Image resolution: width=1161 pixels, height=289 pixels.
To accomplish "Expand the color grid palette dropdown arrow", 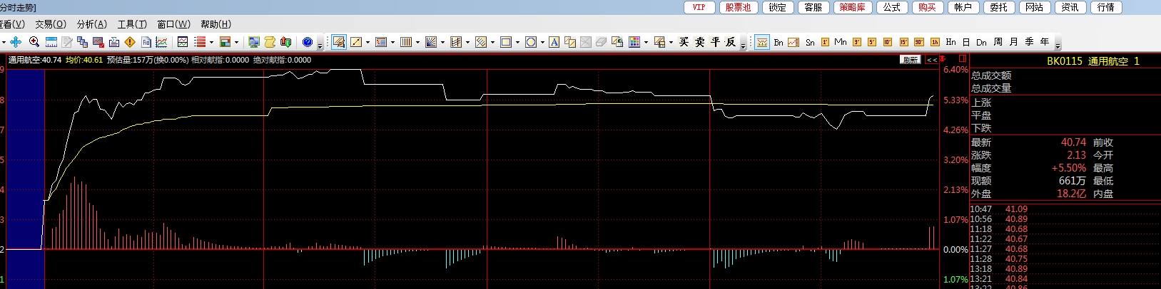I will coord(646,43).
